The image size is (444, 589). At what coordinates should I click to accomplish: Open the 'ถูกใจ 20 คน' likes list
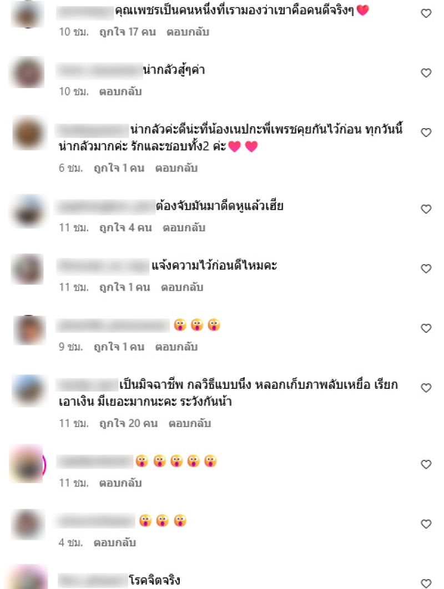128,424
